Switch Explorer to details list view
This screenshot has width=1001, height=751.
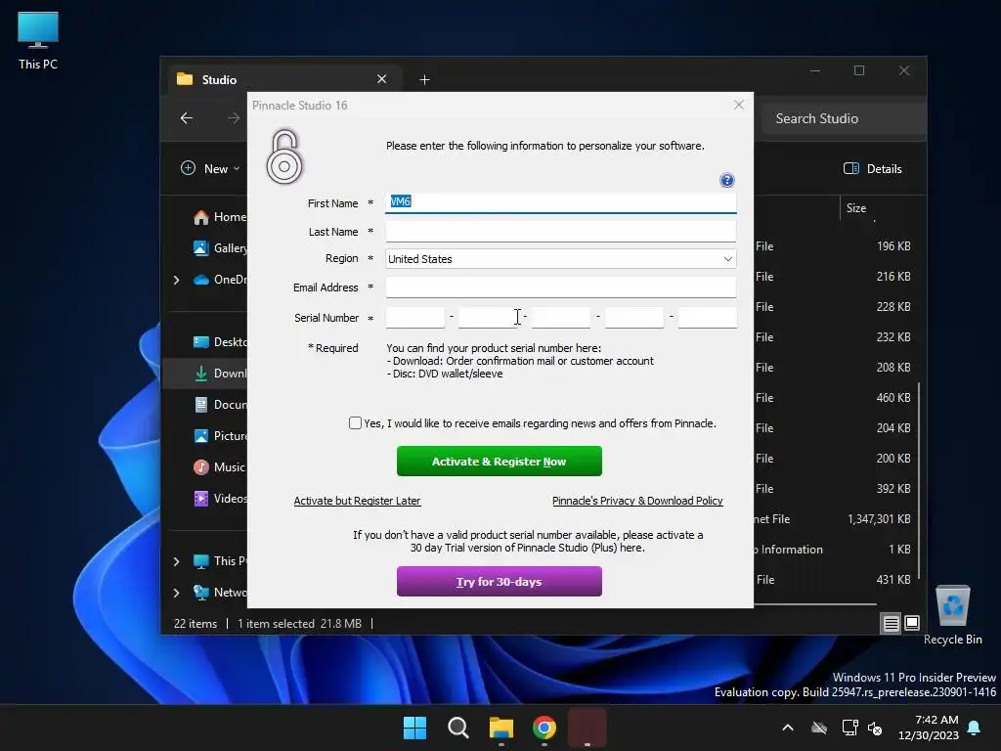click(x=892, y=623)
